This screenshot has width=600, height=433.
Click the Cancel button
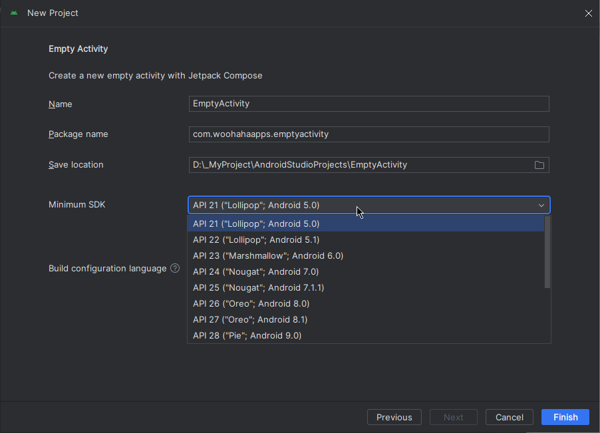[x=510, y=417]
